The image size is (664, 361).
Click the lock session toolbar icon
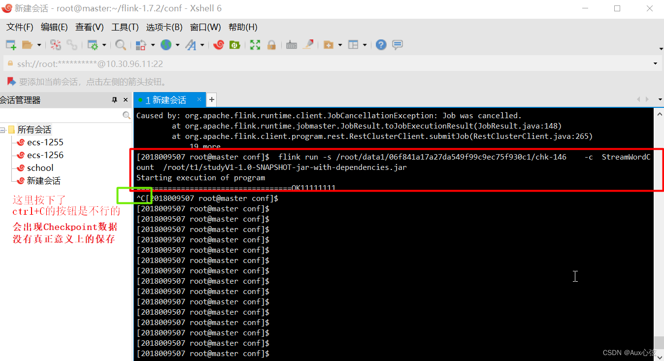pyautogui.click(x=271, y=45)
